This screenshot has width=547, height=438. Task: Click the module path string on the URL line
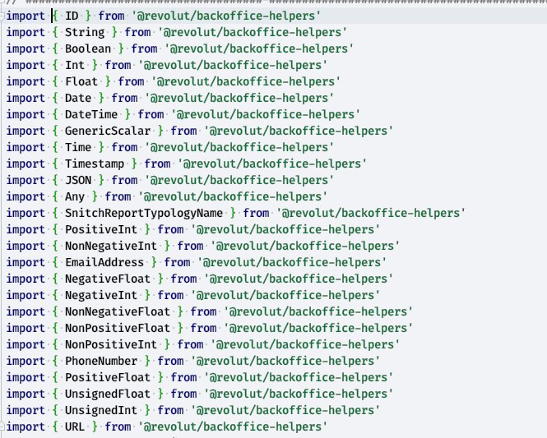[x=233, y=426]
